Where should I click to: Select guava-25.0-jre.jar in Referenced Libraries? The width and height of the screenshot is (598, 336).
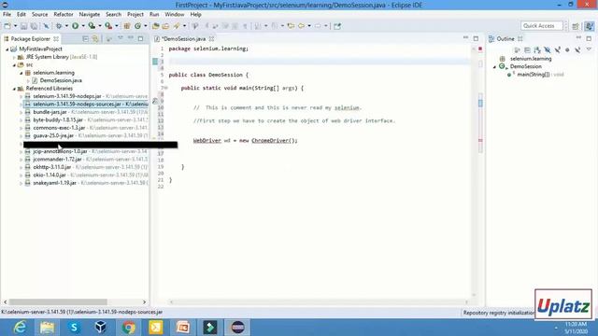tap(53, 135)
